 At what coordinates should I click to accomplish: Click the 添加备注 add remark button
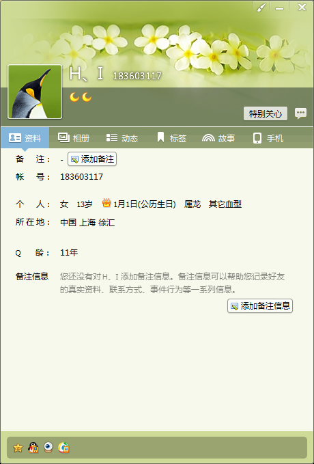(x=92, y=159)
